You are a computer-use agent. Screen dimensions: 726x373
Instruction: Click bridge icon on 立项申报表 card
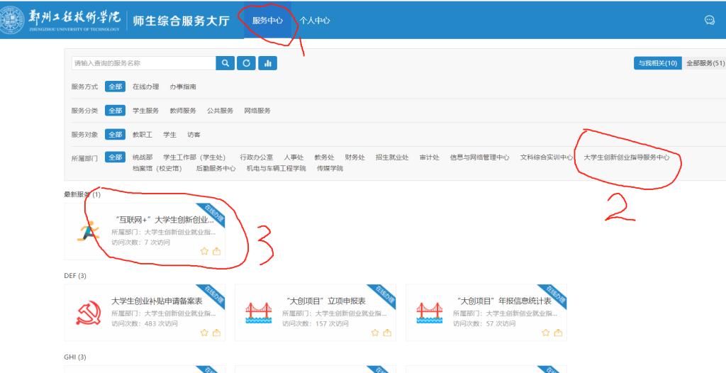click(259, 313)
